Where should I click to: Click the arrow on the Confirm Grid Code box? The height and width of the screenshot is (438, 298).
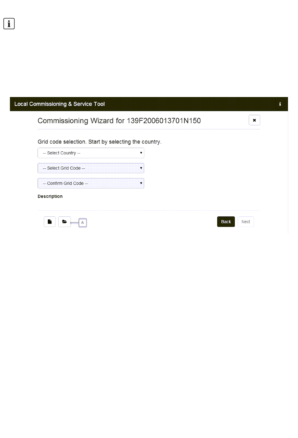(141, 183)
